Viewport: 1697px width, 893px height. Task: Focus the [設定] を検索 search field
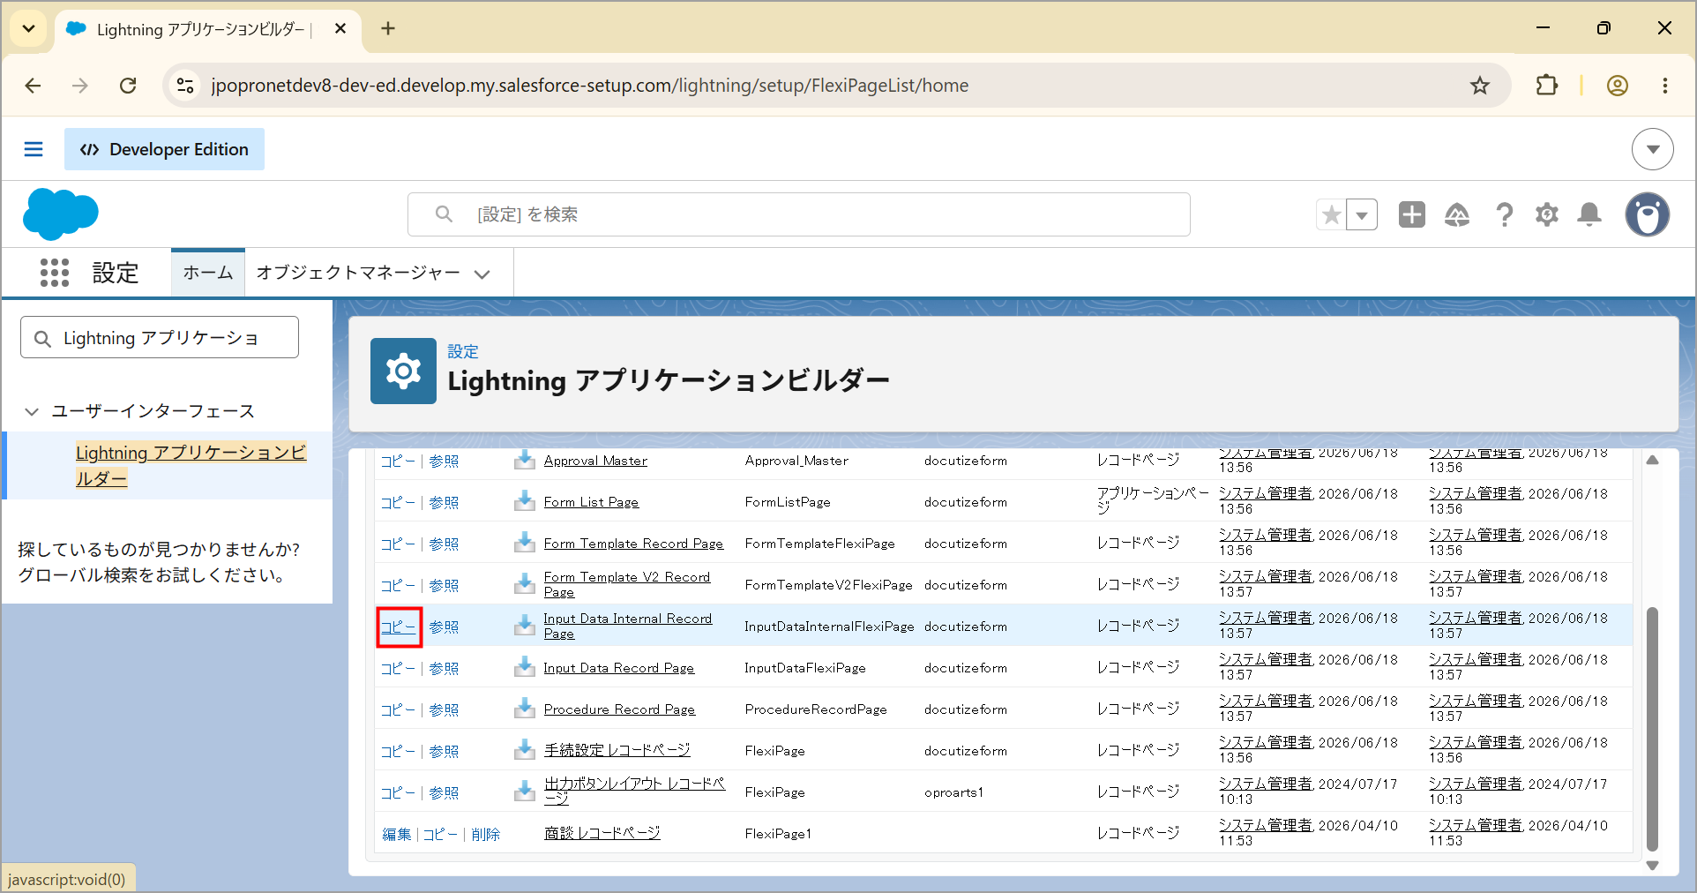(x=799, y=214)
